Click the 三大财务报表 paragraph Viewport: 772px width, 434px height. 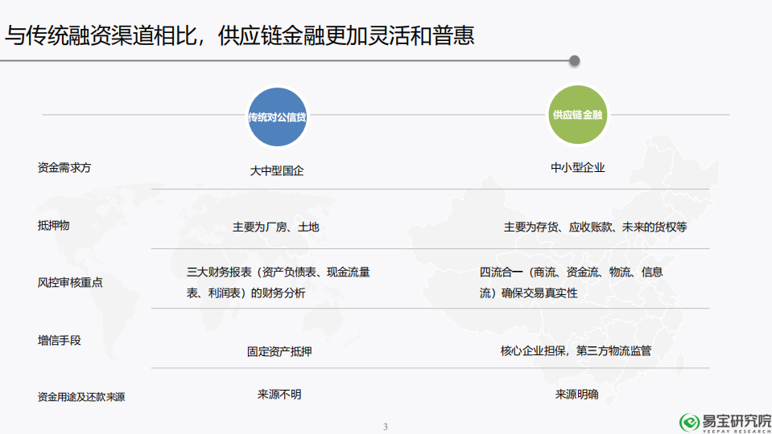[x=279, y=282]
